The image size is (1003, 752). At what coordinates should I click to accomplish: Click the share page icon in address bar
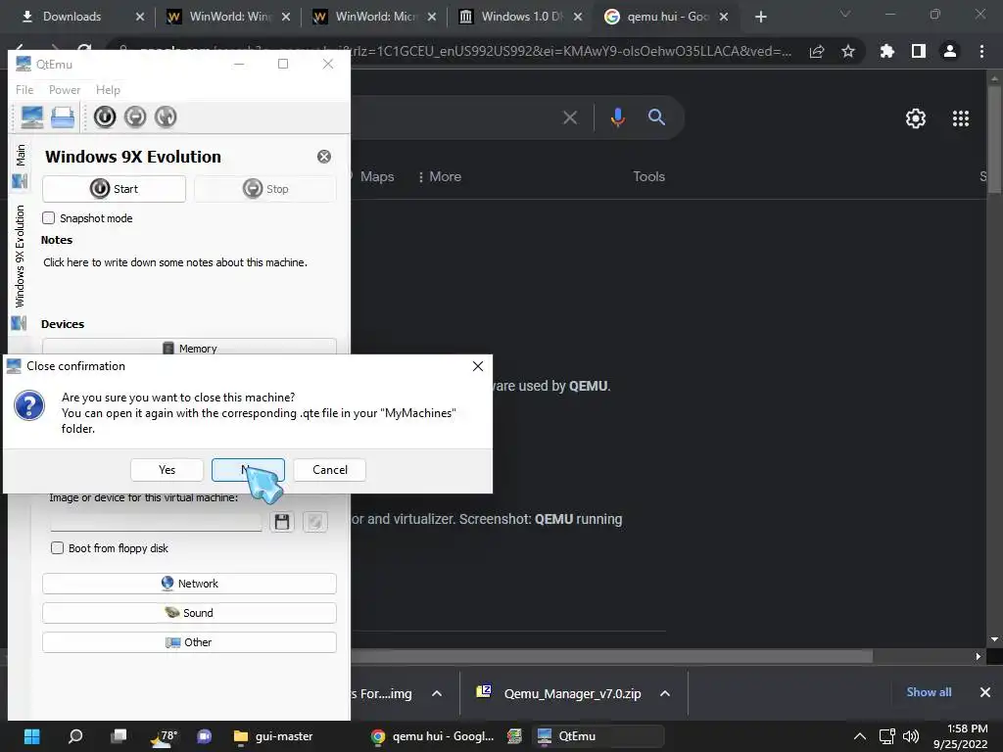point(817,51)
